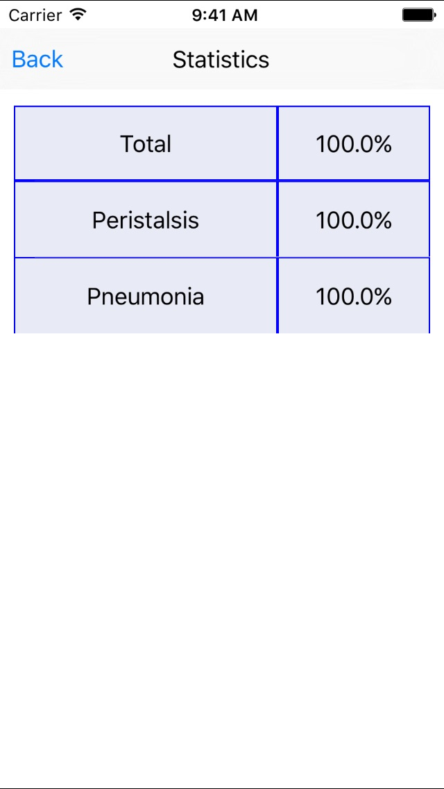Image resolution: width=444 pixels, height=789 pixels.
Task: Click the Wi-Fi icon in the status bar
Action: click(78, 15)
